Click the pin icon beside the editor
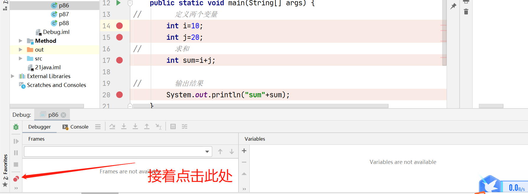This screenshot has width=528, height=194. pos(453,6)
